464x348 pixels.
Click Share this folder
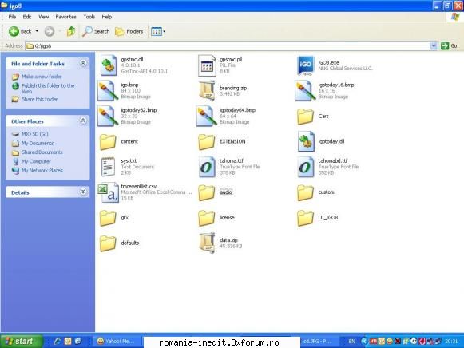click(39, 99)
